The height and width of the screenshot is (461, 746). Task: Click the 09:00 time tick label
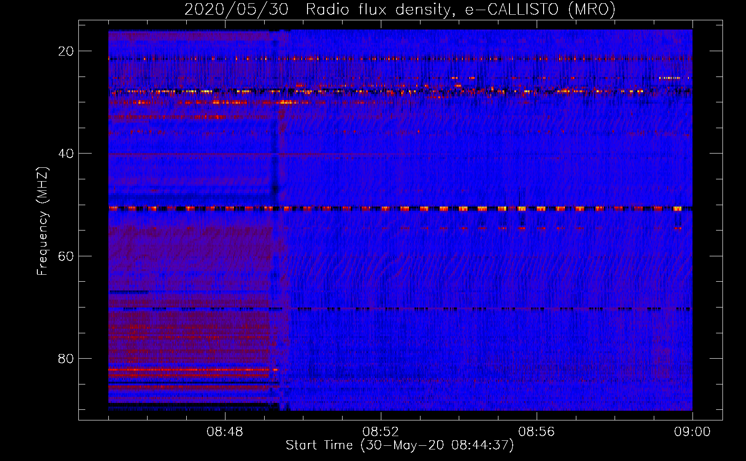pyautogui.click(x=692, y=432)
